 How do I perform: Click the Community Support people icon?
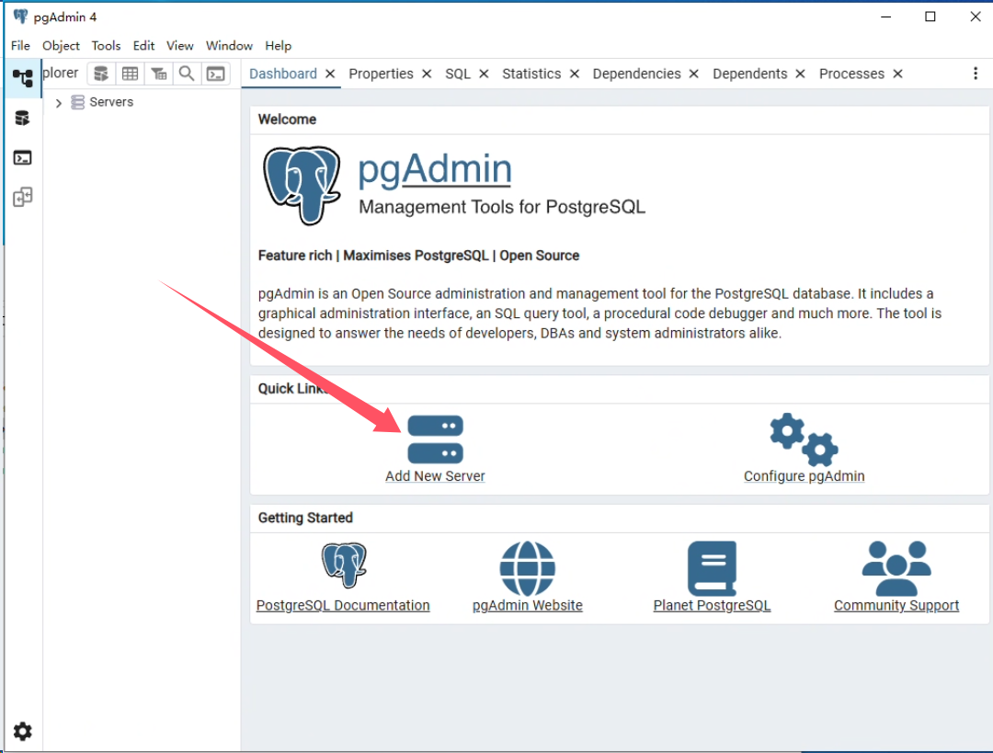click(896, 568)
